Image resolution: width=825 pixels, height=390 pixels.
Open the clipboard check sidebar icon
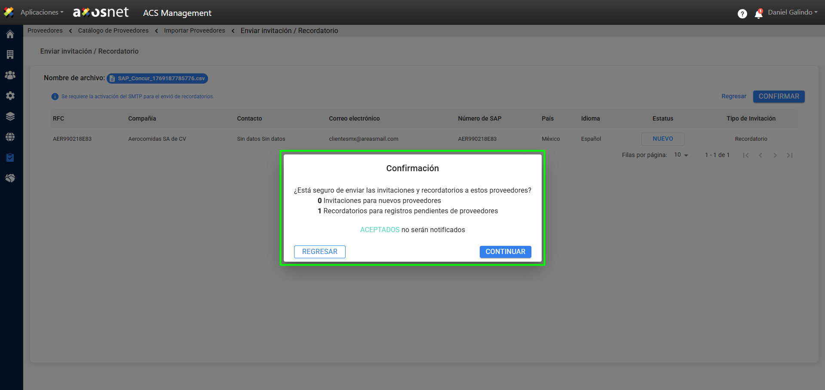pyautogui.click(x=10, y=157)
